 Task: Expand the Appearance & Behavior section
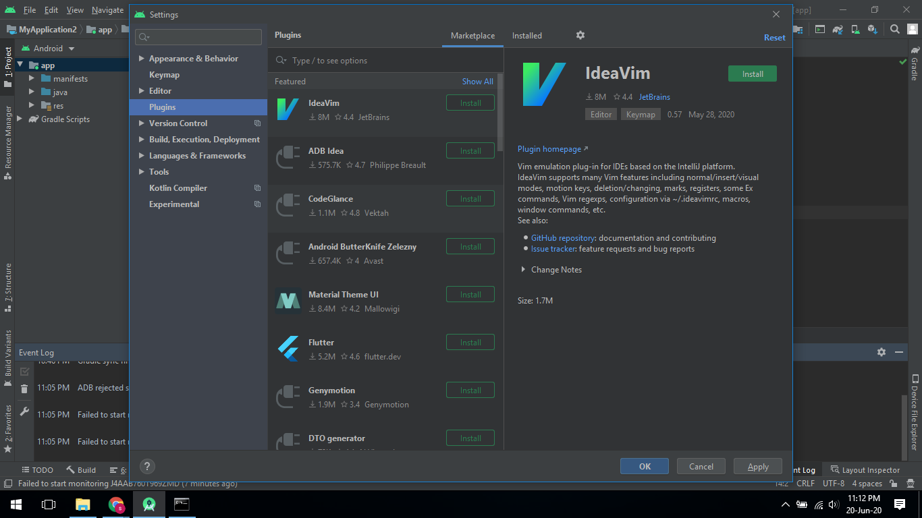tap(142, 58)
